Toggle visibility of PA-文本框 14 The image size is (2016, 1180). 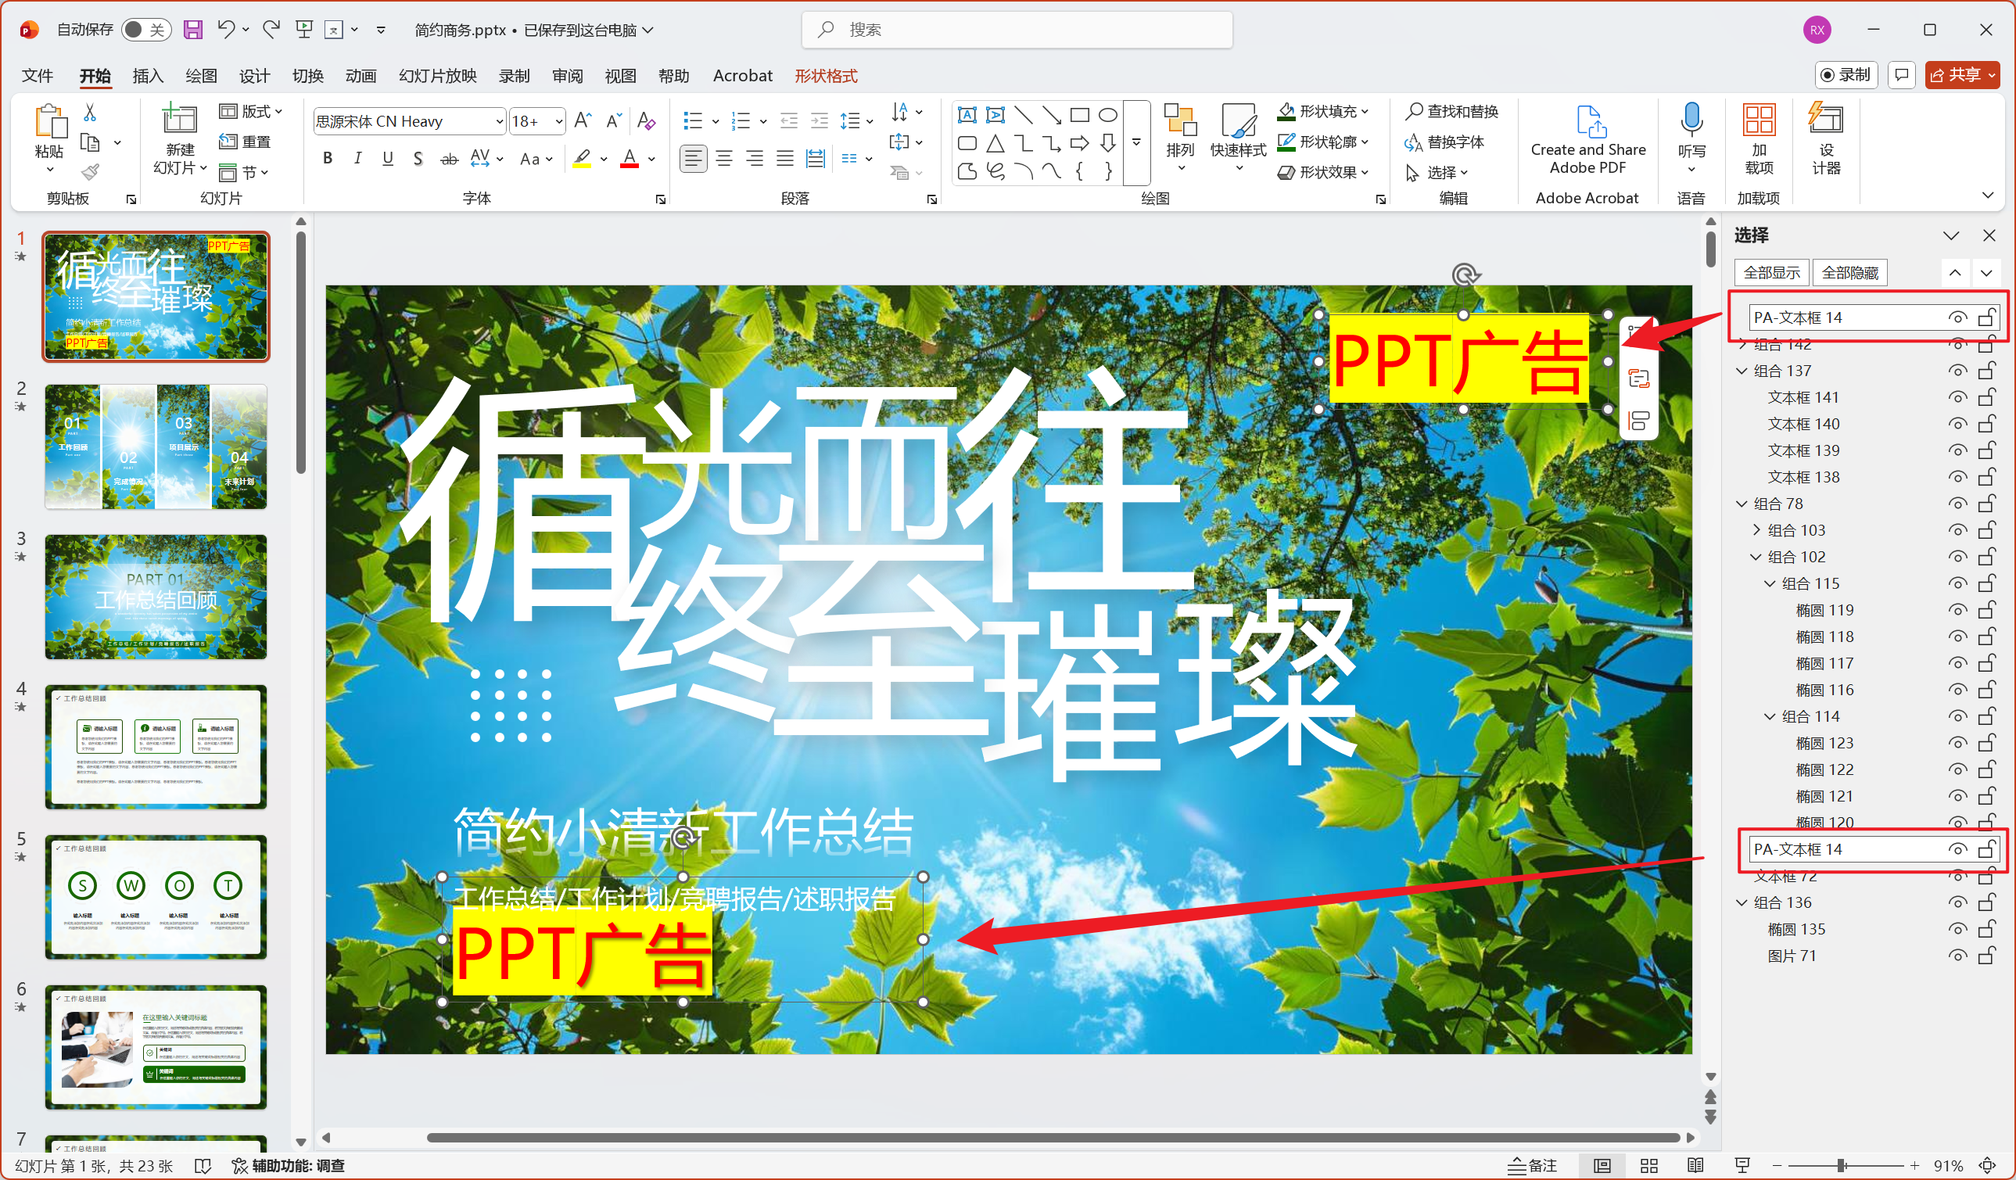[x=1958, y=317]
